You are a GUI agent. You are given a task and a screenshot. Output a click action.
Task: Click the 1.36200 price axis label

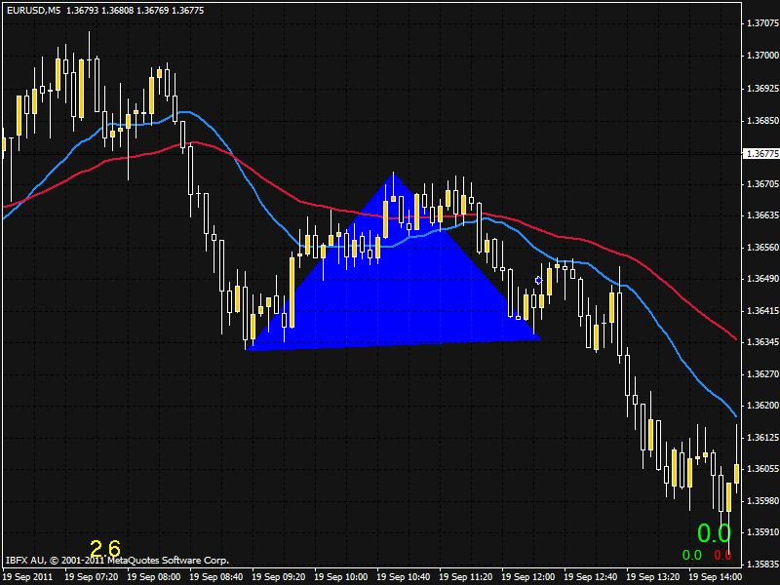760,406
